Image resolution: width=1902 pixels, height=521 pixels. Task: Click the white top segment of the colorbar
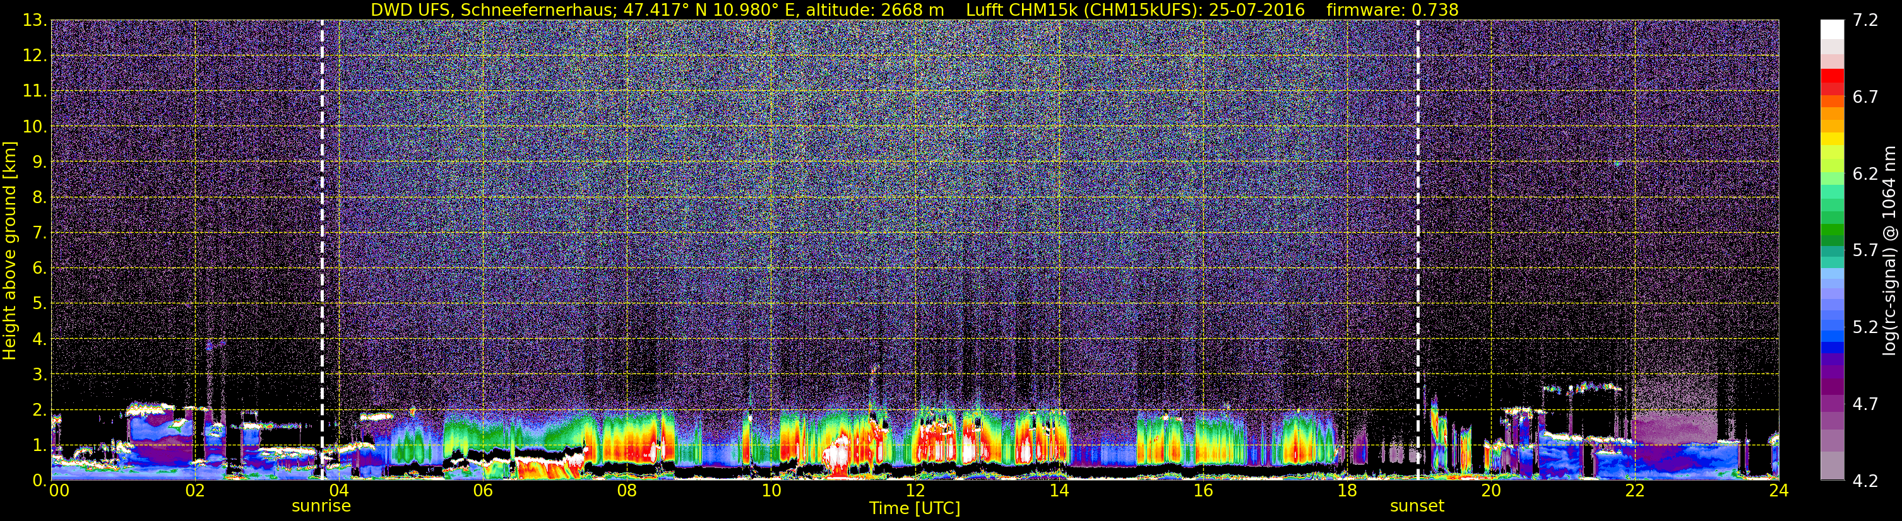[1833, 30]
